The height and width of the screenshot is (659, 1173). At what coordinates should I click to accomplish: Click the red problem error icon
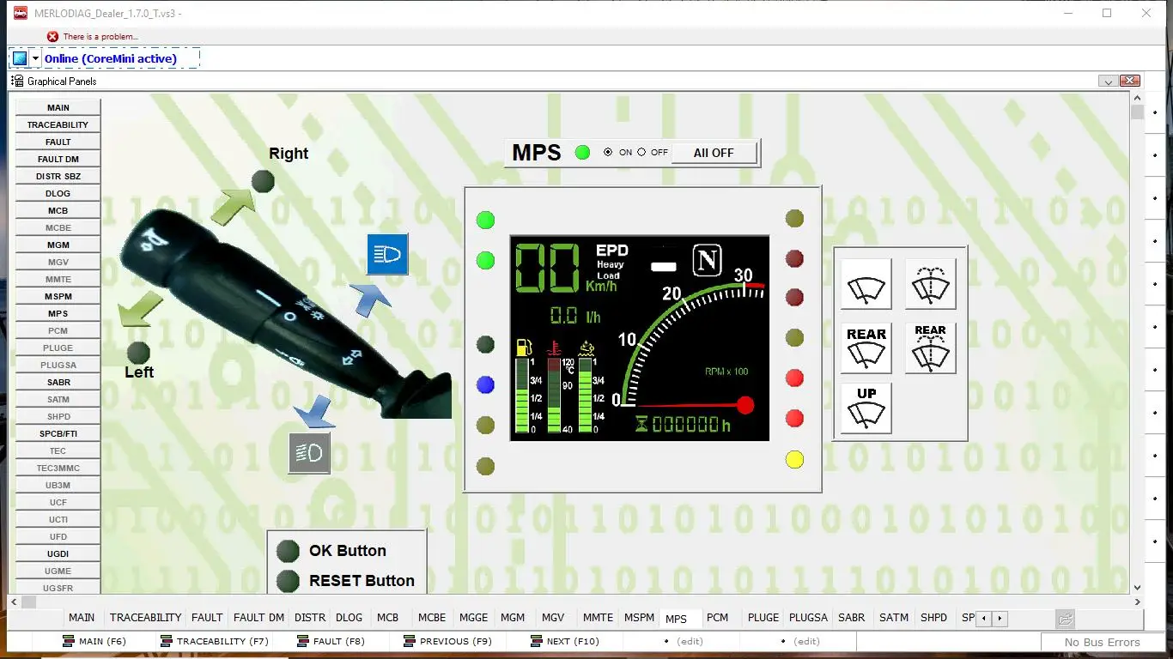tap(52, 37)
